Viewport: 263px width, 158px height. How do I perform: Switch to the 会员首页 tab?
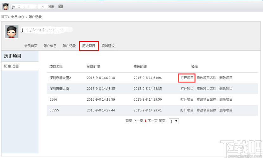pyautogui.click(x=31, y=46)
